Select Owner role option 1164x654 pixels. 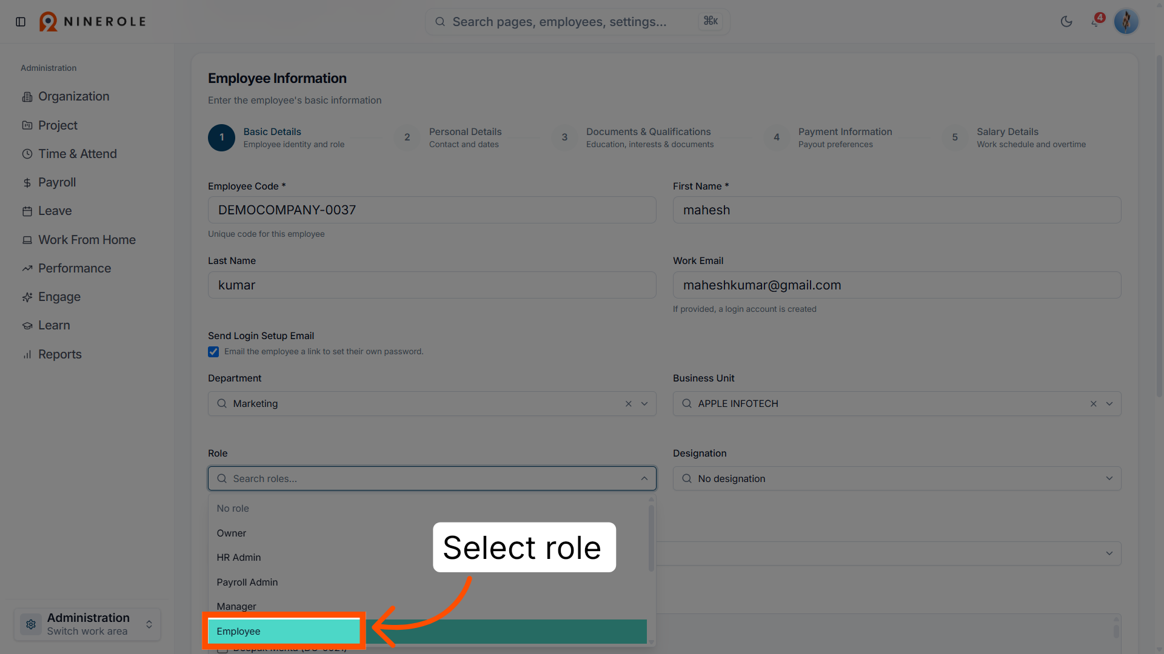coord(427,533)
